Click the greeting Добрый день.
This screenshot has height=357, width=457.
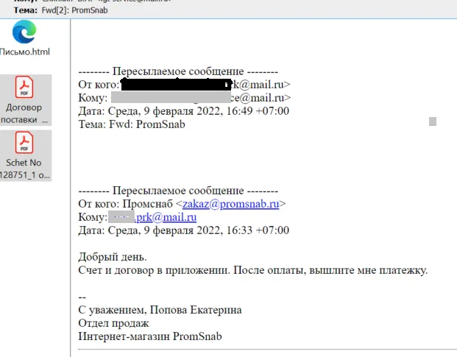click(113, 257)
